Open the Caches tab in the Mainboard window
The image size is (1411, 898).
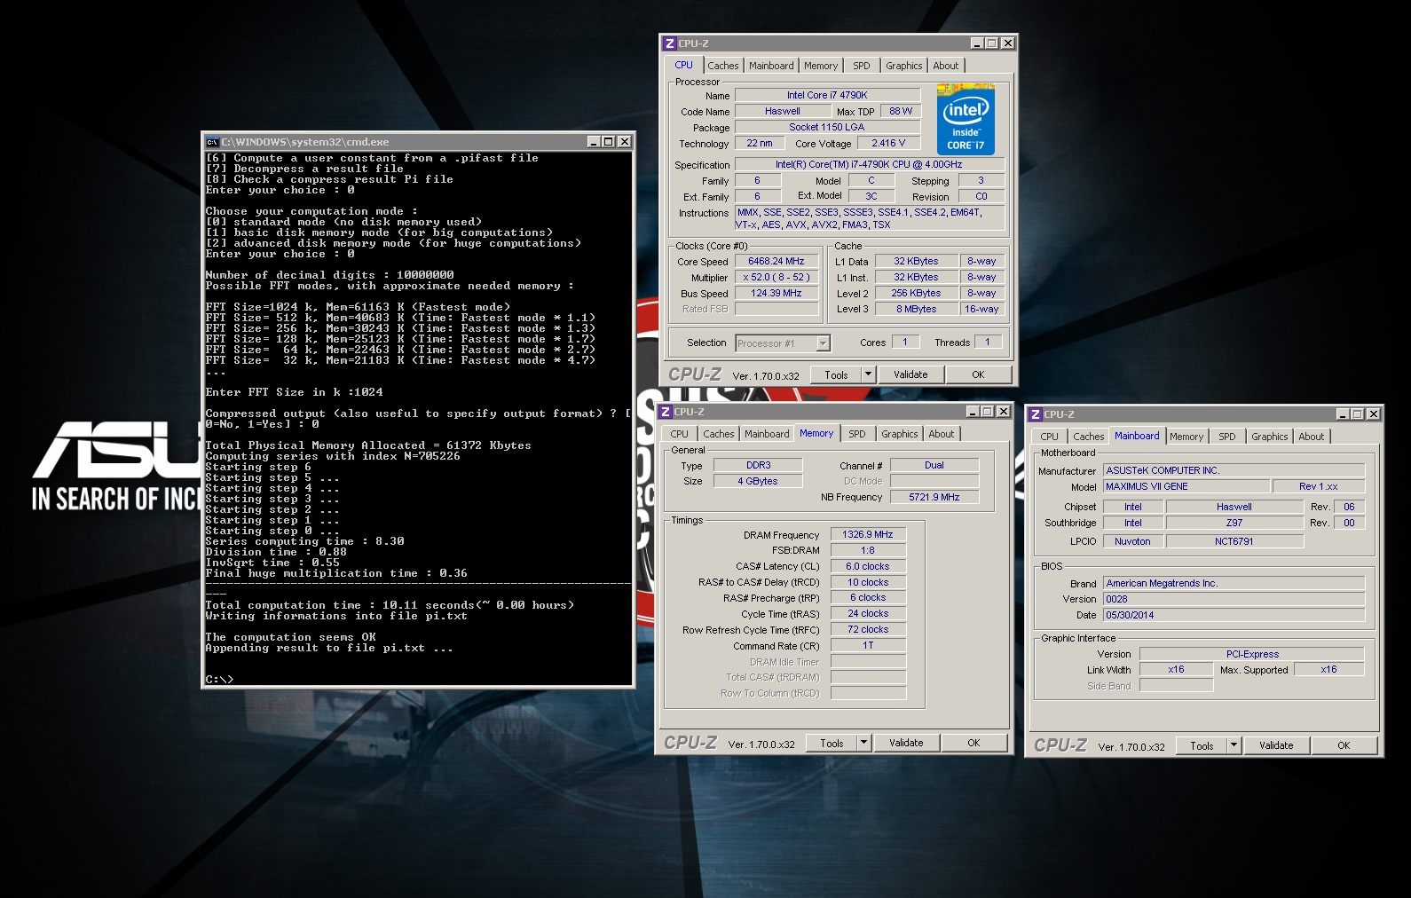pos(1088,437)
